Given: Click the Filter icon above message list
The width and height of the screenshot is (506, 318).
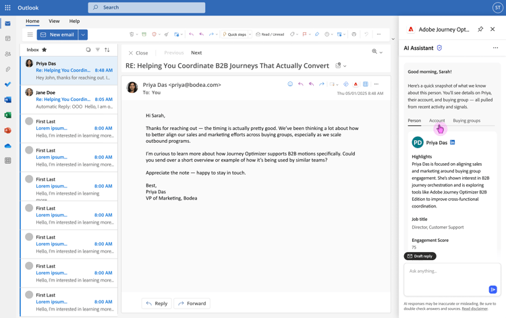Looking at the screenshot, I should pyautogui.click(x=97, y=50).
